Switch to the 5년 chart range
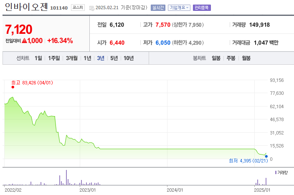Image resolution: width=294 pixels, height=195 pixels. 114,58
